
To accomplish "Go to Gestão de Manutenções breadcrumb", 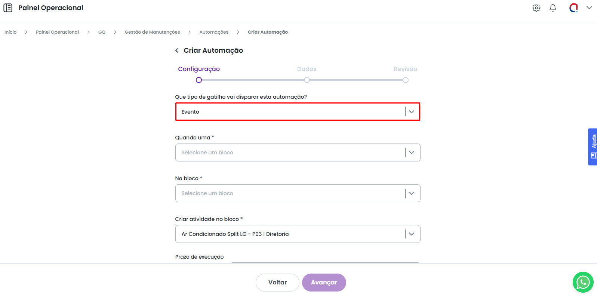I will click(x=152, y=32).
